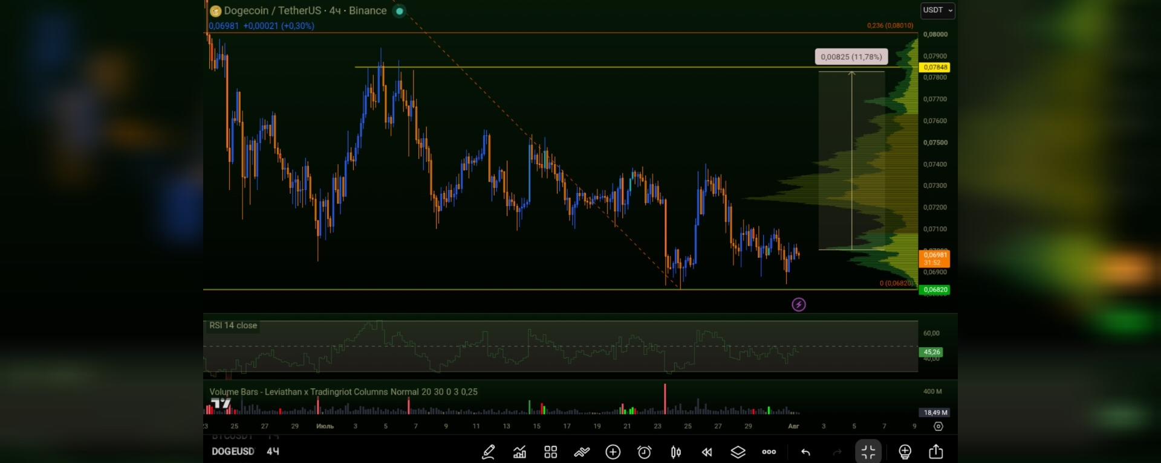Image resolution: width=1161 pixels, height=463 pixels.
Task: Select the Dogecoin / TetherUS chart title
Action: 305,11
